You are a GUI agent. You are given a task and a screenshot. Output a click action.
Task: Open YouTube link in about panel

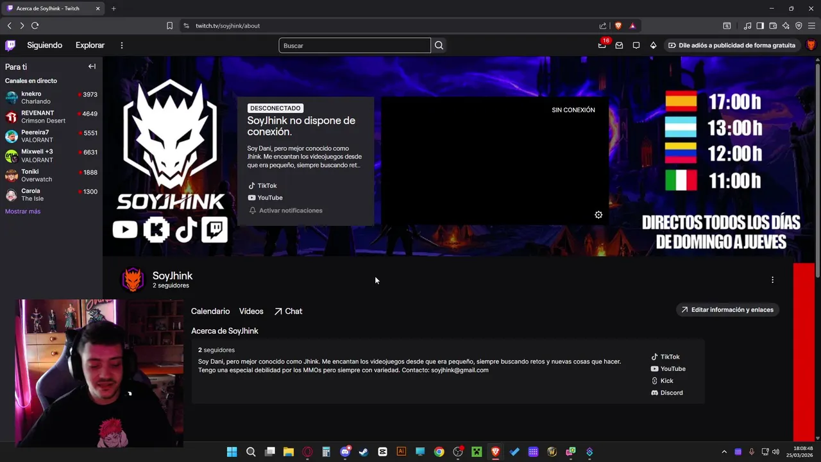tap(668, 369)
